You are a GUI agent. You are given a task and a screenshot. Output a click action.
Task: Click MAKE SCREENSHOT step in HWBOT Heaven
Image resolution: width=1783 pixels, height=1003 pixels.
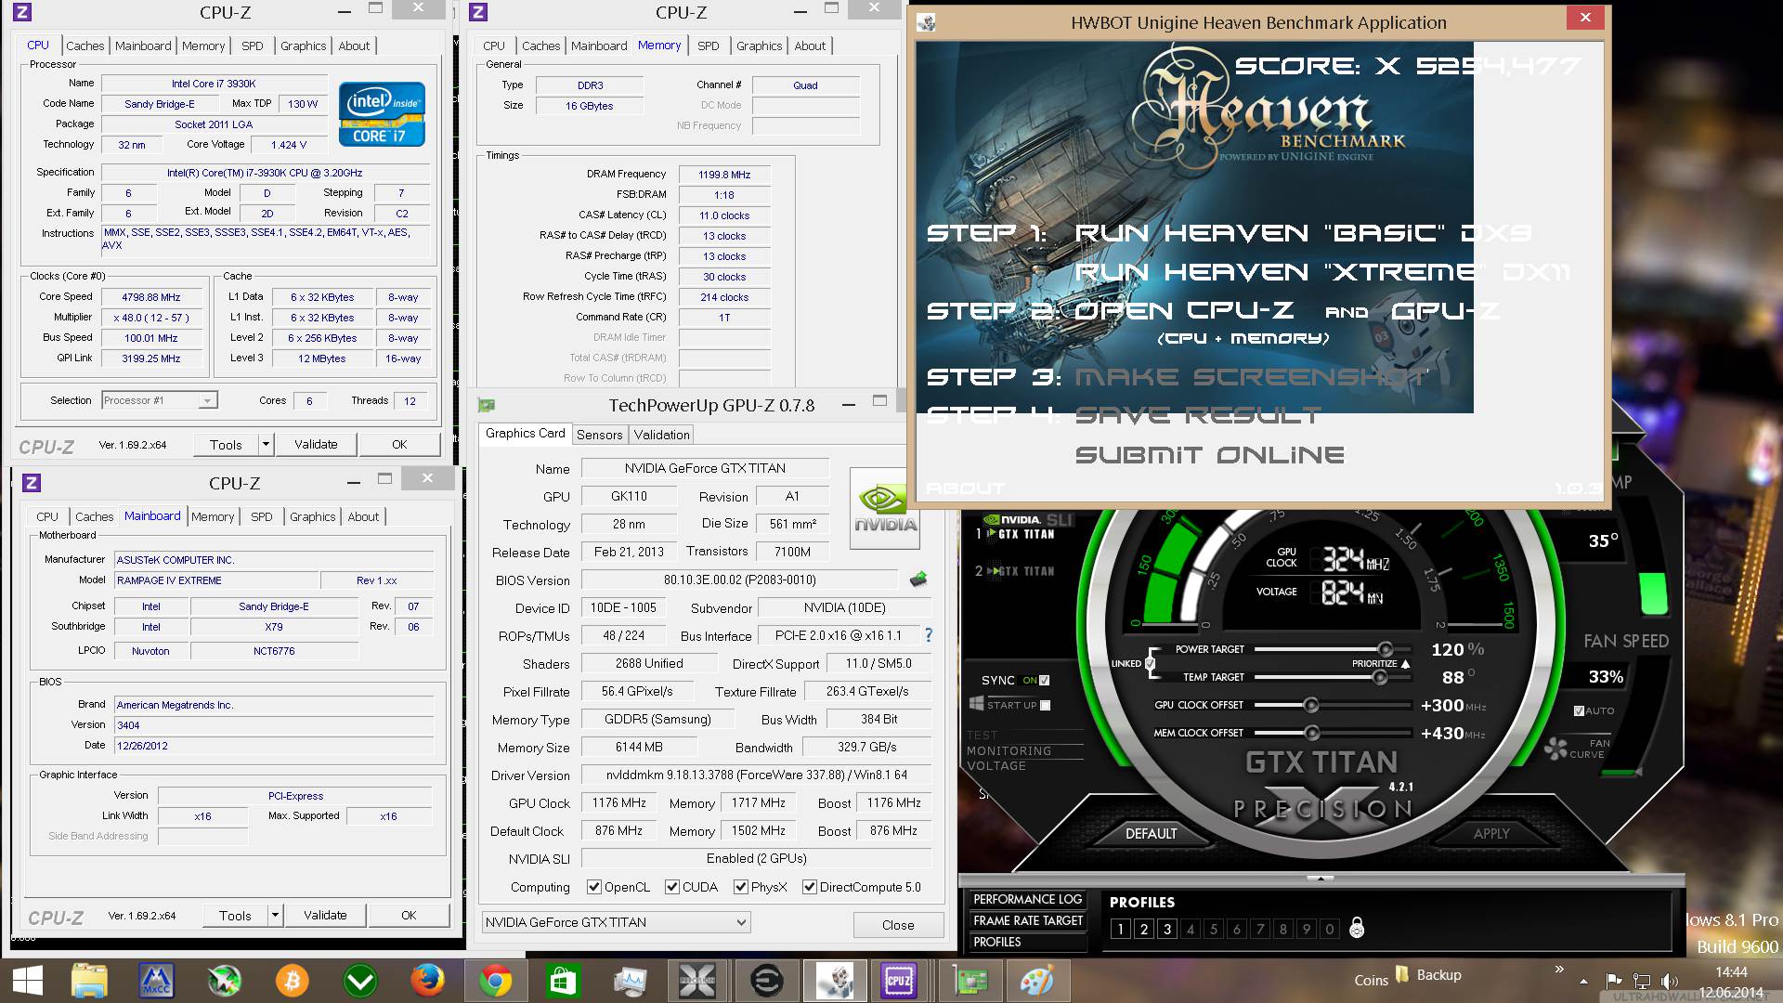tap(1251, 376)
